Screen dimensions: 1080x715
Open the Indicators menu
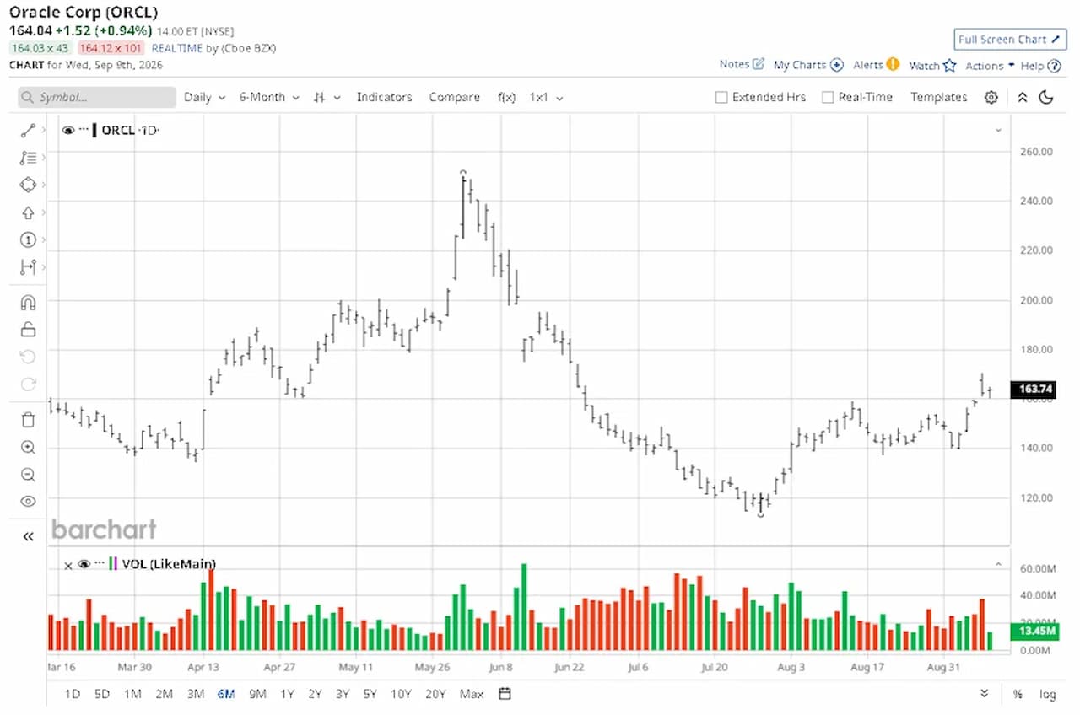[x=384, y=97]
